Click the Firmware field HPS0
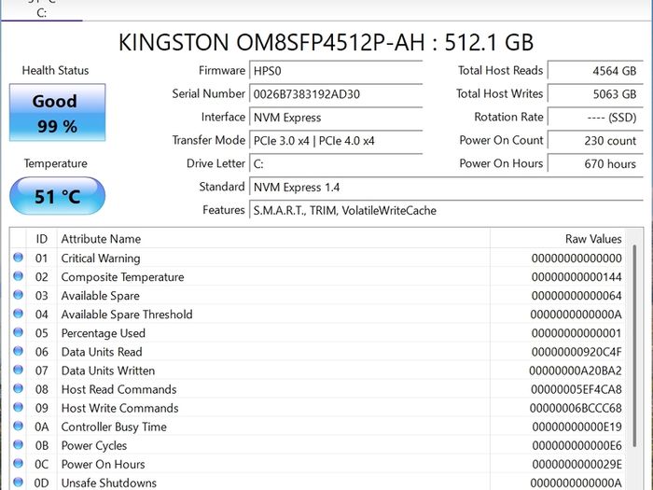653x490 pixels. coord(336,70)
